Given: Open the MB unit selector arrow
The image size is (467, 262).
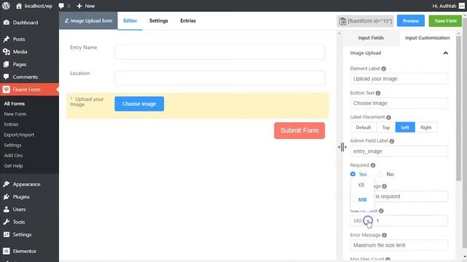Looking at the screenshot, I should (x=368, y=221).
